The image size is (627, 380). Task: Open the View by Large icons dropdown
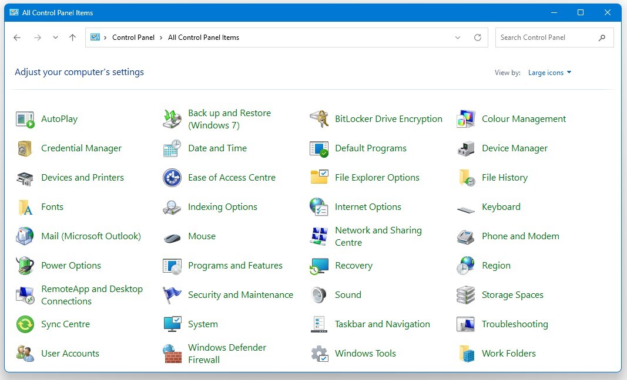pos(549,72)
